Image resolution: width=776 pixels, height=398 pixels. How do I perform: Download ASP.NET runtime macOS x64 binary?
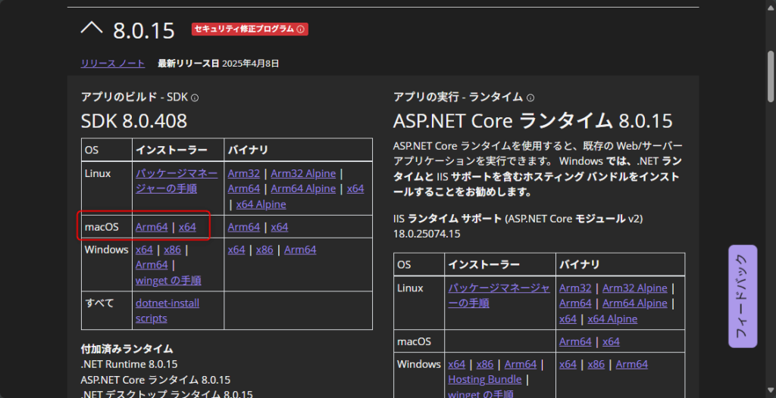[611, 342]
